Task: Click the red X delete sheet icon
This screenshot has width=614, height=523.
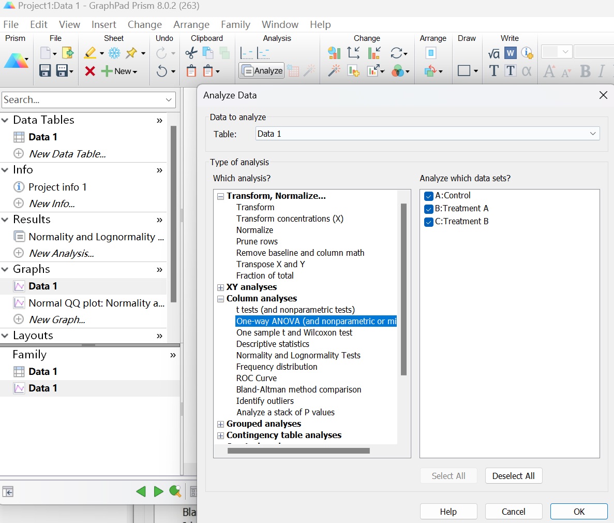Action: point(90,71)
